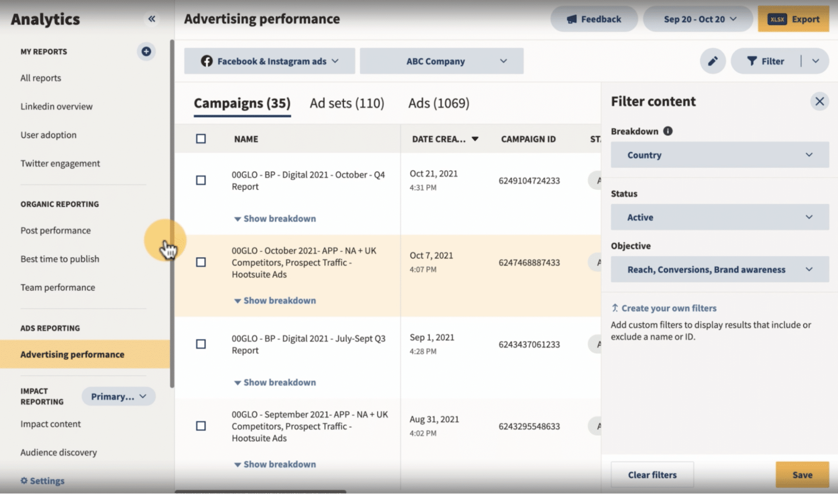Click the info icon next to Breakdown
838x494 pixels.
(x=668, y=131)
